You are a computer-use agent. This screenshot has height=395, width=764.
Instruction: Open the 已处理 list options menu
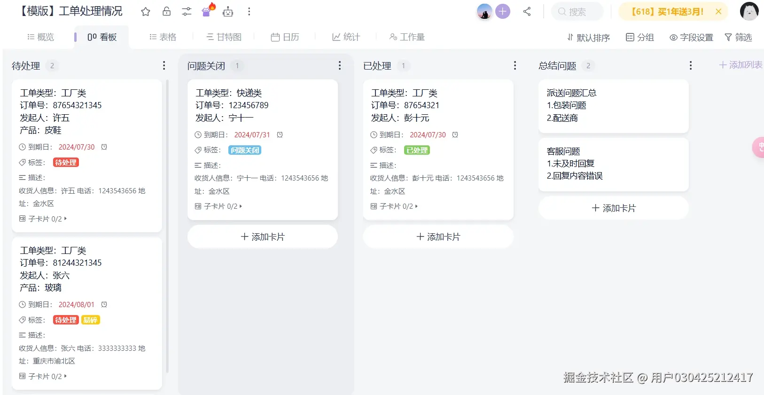coord(515,66)
